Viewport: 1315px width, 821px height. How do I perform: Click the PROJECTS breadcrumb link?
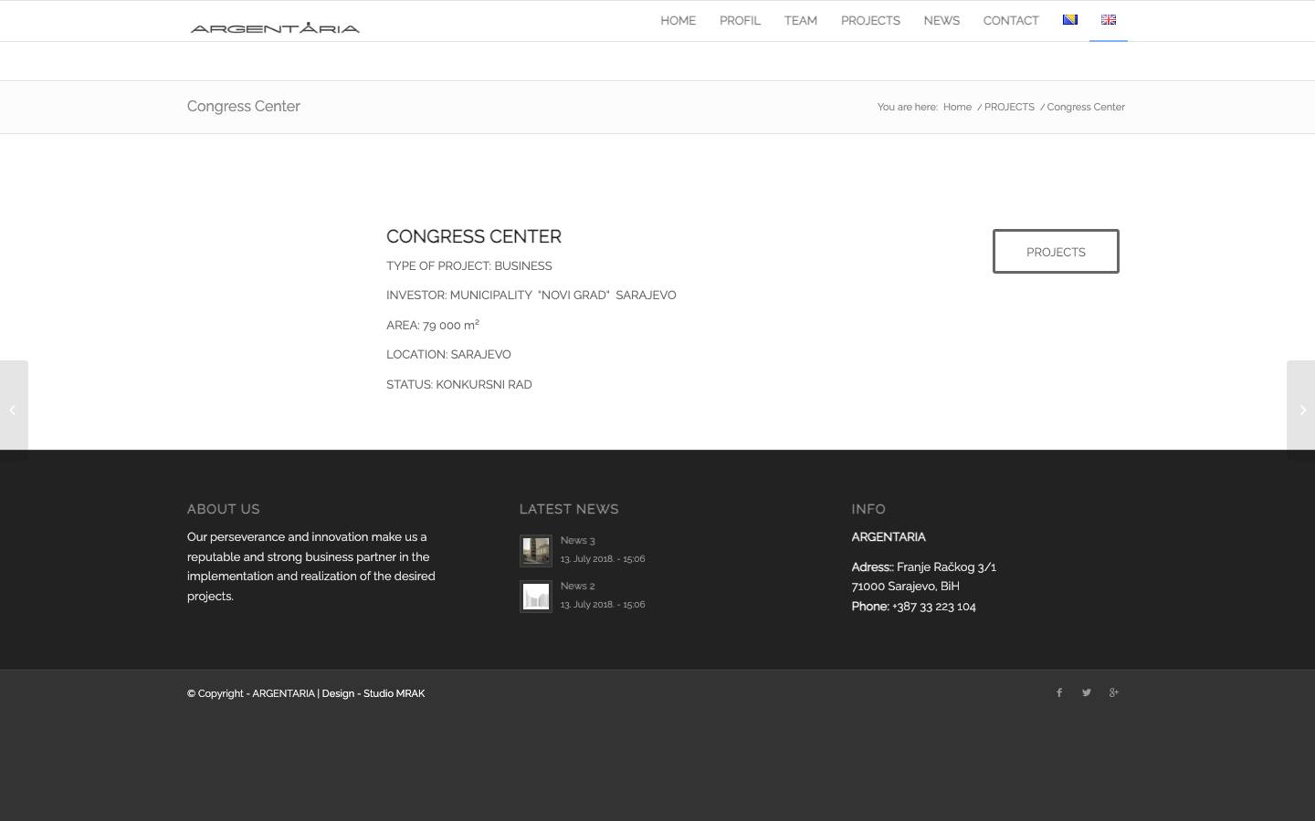pyautogui.click(x=1009, y=107)
